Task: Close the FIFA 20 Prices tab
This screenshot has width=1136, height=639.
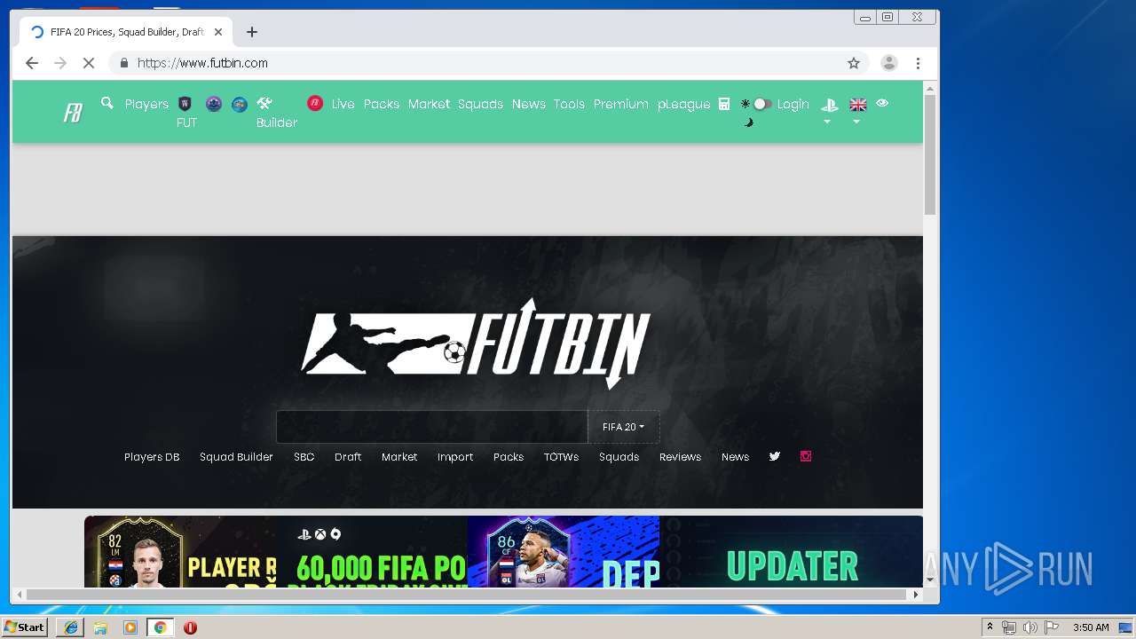Action: coord(218,32)
